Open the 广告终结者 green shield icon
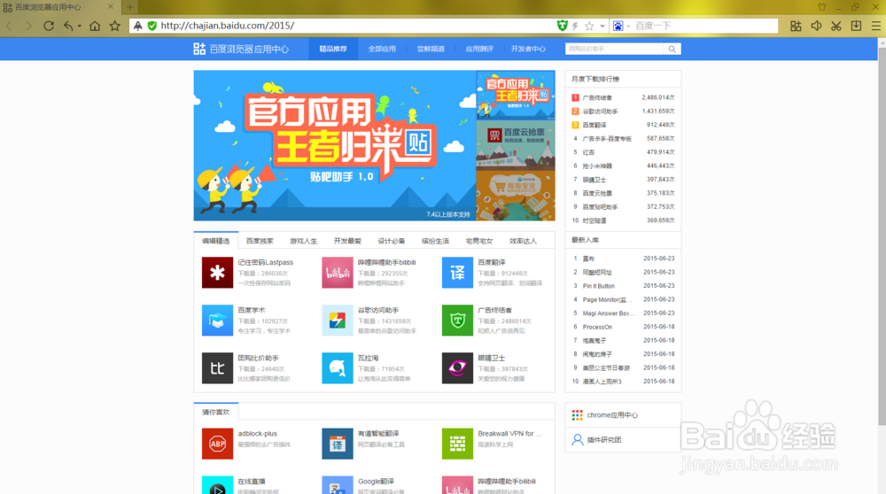This screenshot has height=494, width=886. pos(457,320)
